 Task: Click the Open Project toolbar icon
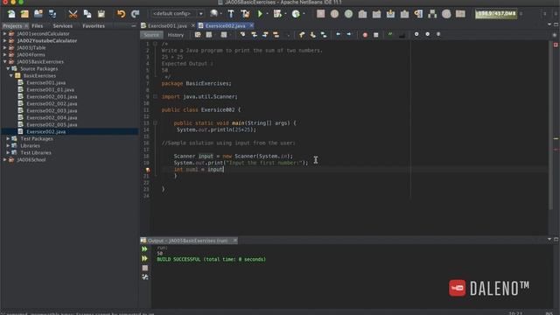38,14
